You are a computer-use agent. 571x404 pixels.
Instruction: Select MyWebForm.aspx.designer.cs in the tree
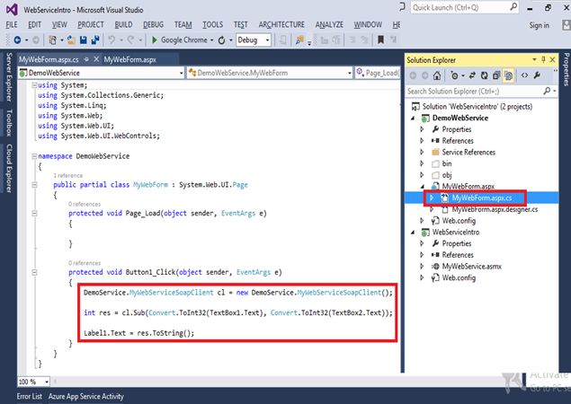click(495, 209)
